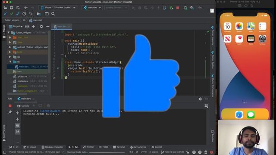Click the pin tab icon in Run panel
Viewport: 276px width, 155px height.
point(10,112)
